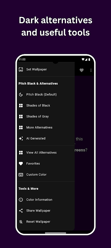Tap the Set Wallpaper text
The image size is (111, 248).
[x=36, y=69]
